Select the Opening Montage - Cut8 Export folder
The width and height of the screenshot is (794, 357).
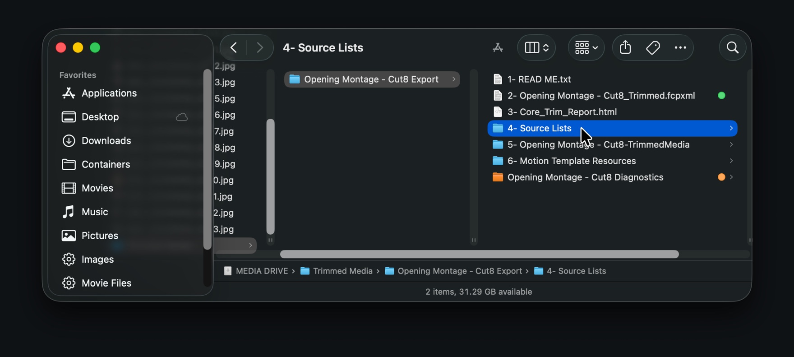point(372,79)
